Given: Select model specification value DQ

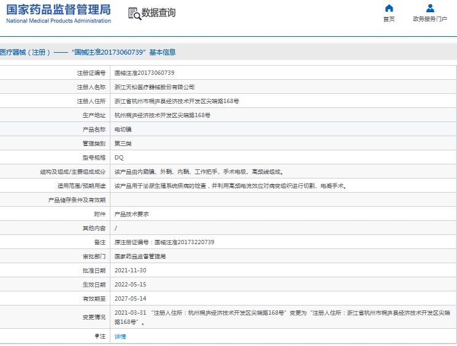Looking at the screenshot, I should (119, 158).
